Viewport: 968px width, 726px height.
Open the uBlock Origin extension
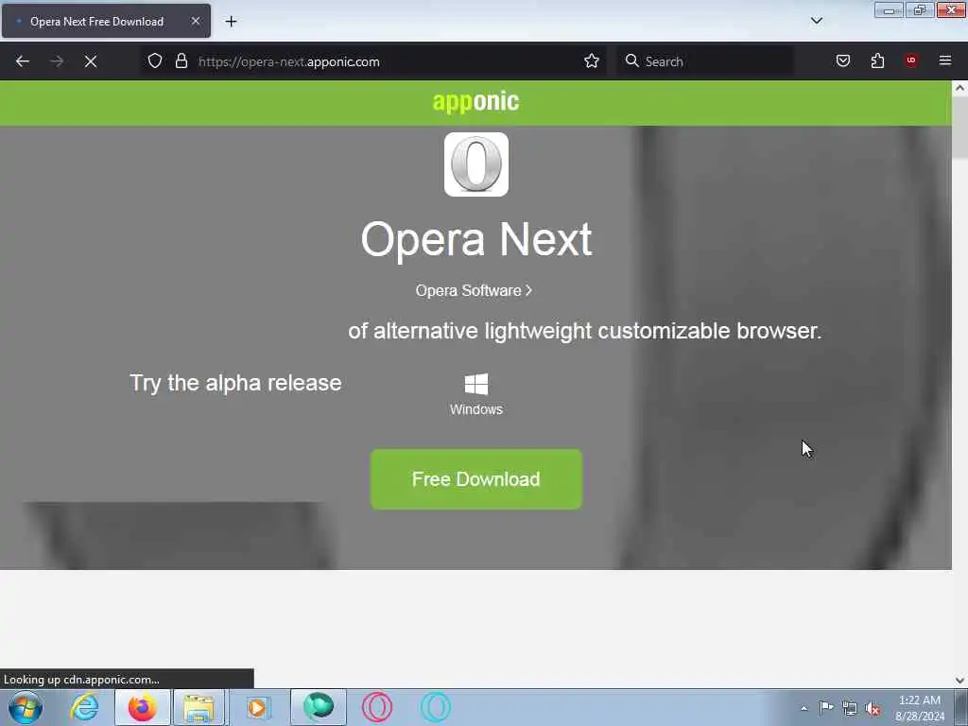pyautogui.click(x=910, y=60)
